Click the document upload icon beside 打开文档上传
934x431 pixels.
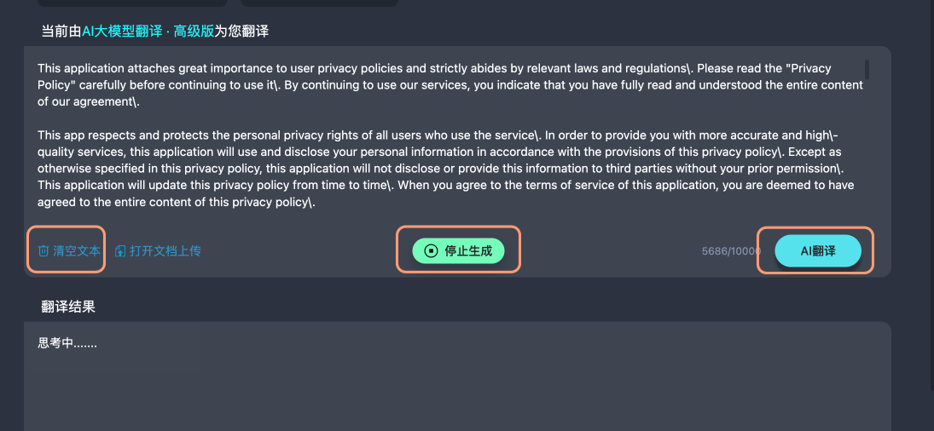(119, 251)
